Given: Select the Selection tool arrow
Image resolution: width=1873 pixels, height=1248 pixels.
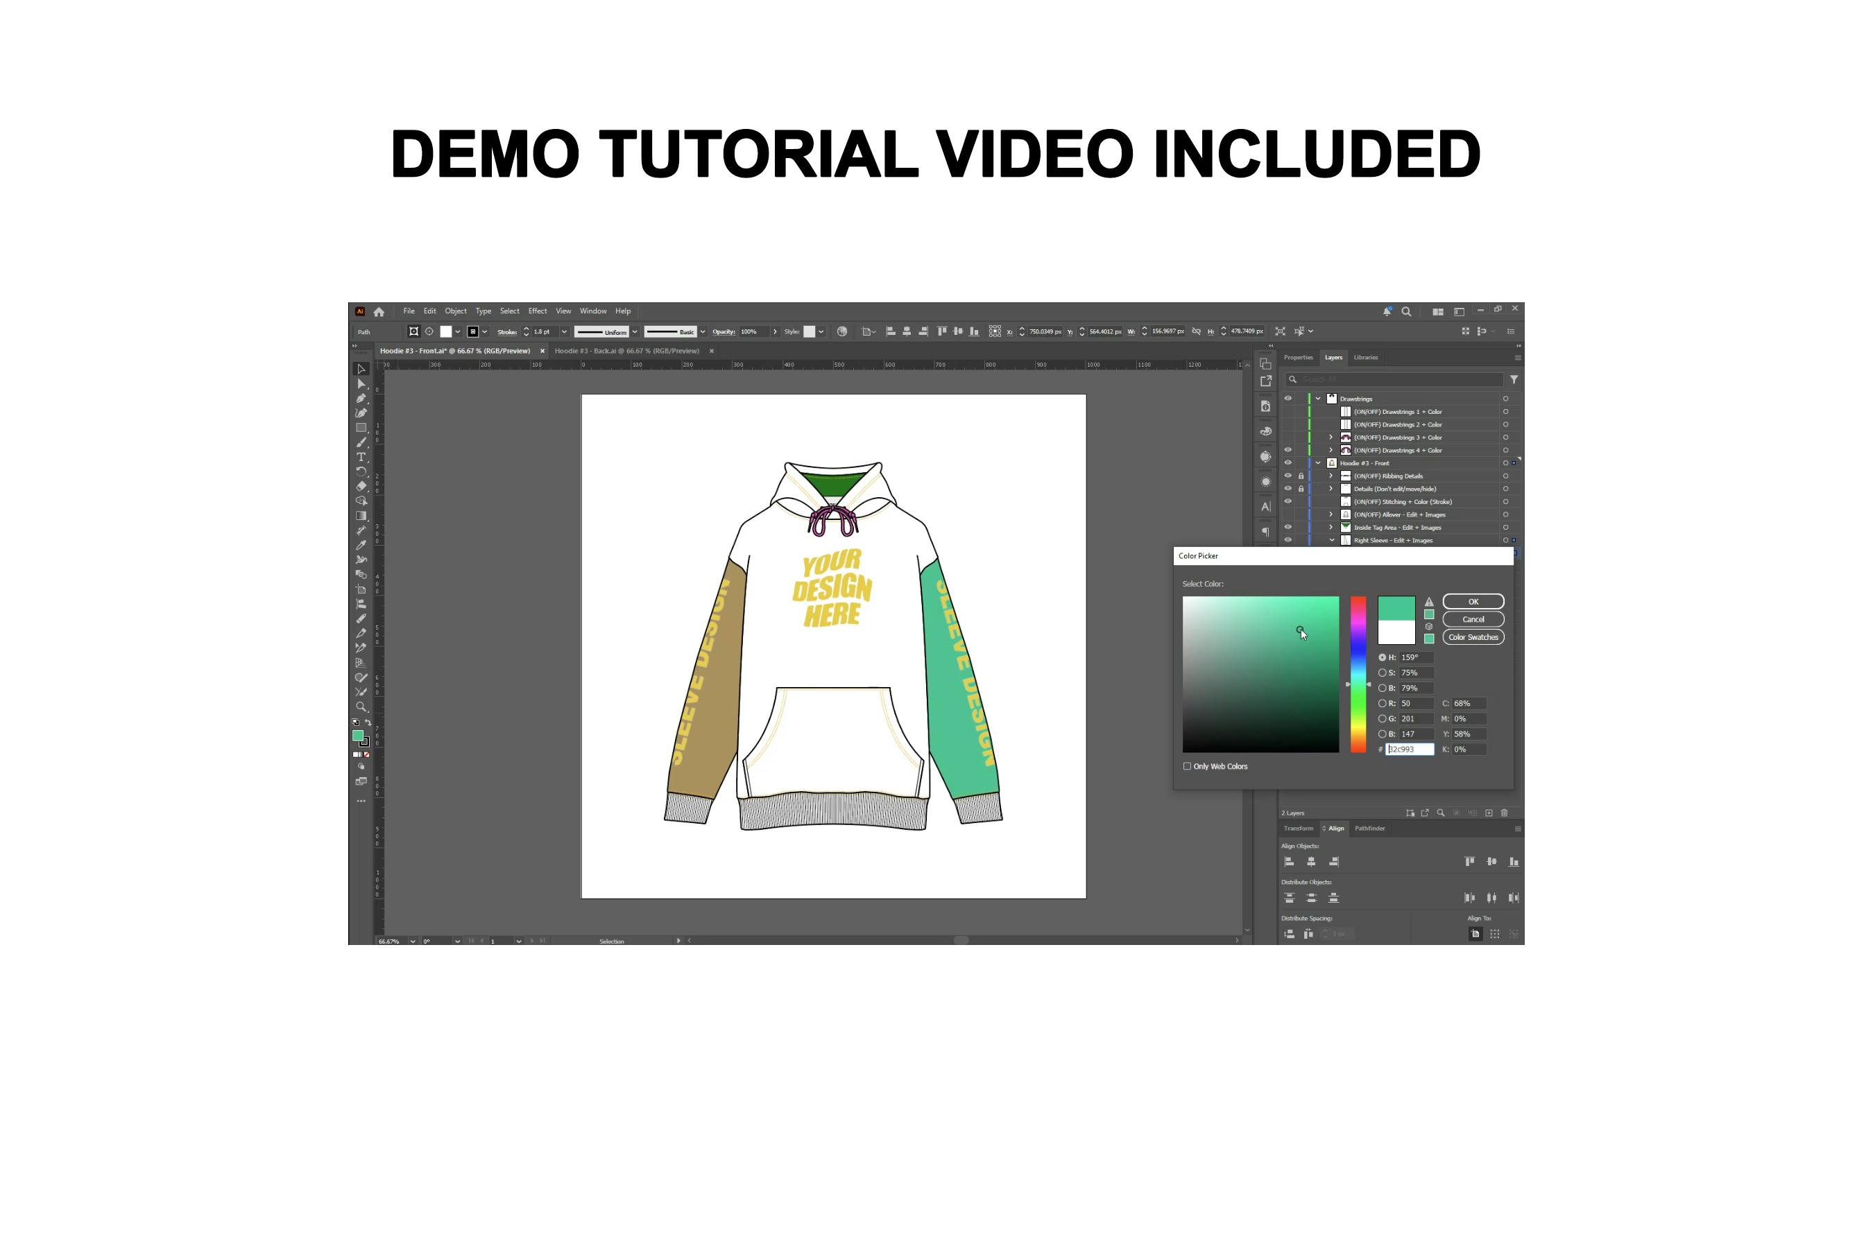Looking at the screenshot, I should click(361, 370).
